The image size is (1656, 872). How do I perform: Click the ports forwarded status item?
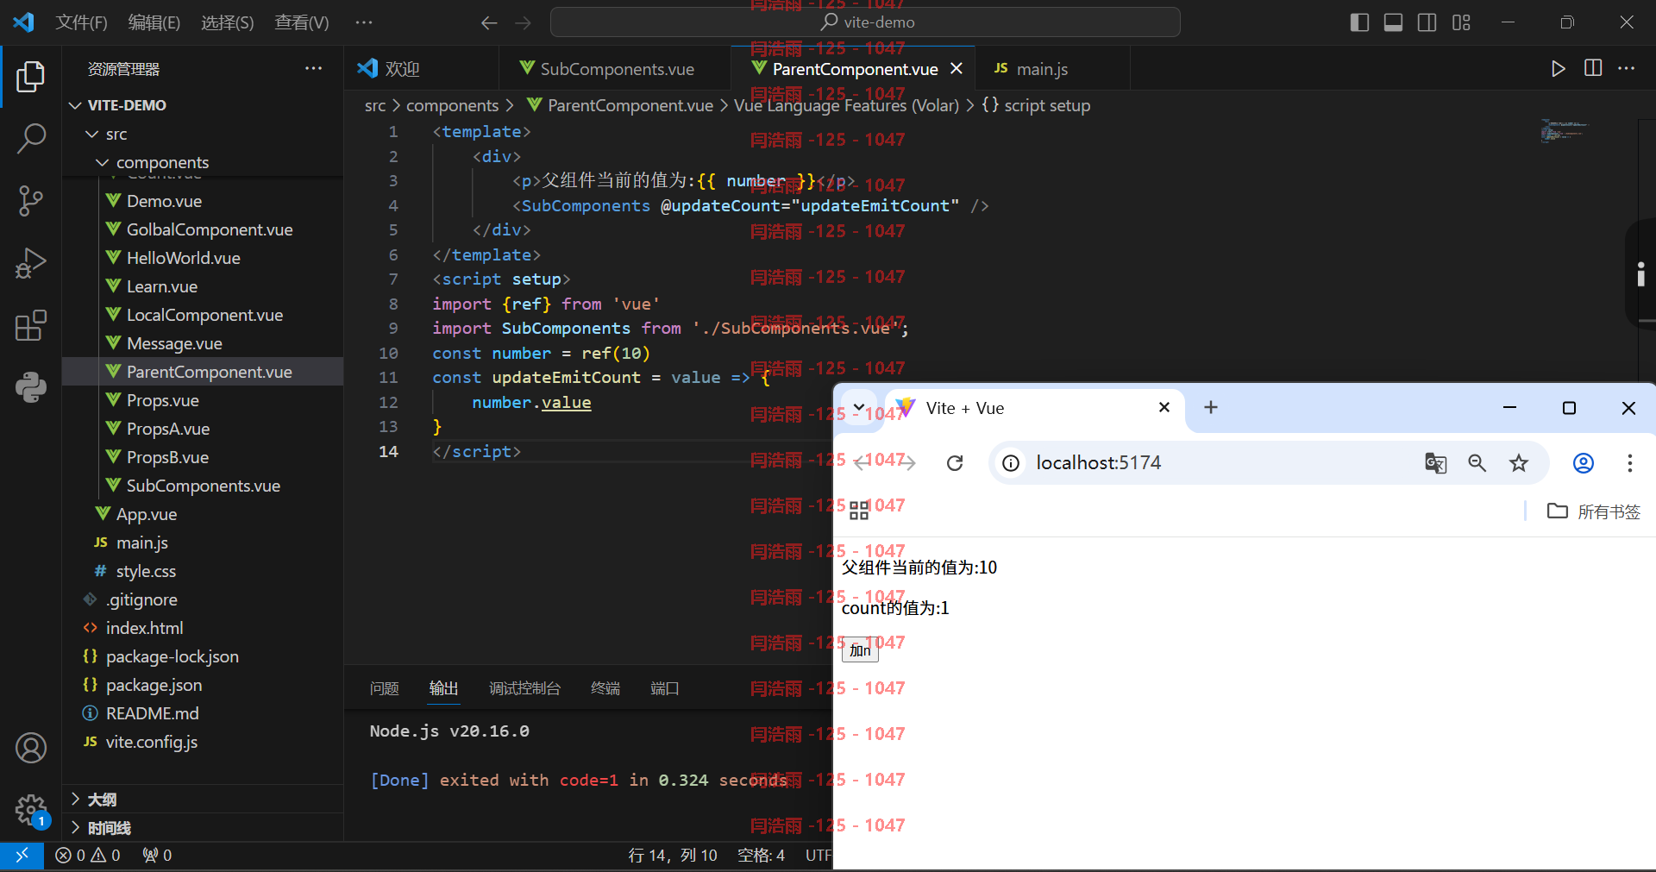click(x=157, y=855)
